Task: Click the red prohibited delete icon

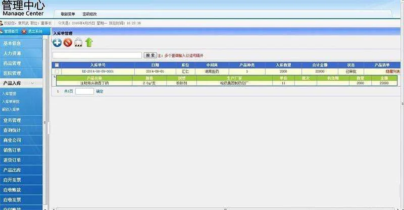Action: pos(68,43)
